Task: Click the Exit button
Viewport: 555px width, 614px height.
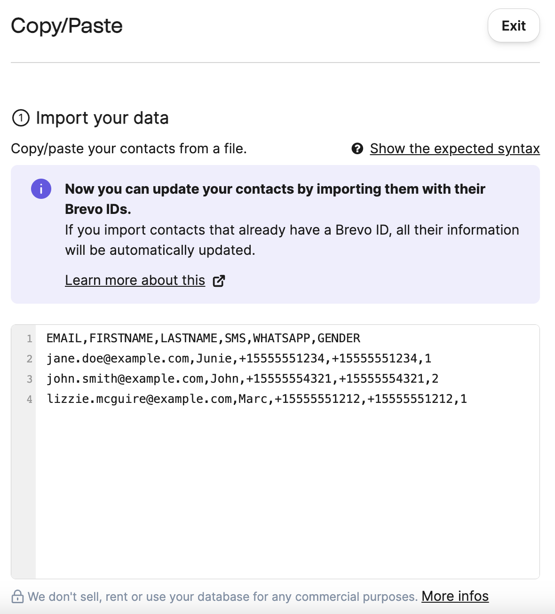Action: [x=513, y=26]
